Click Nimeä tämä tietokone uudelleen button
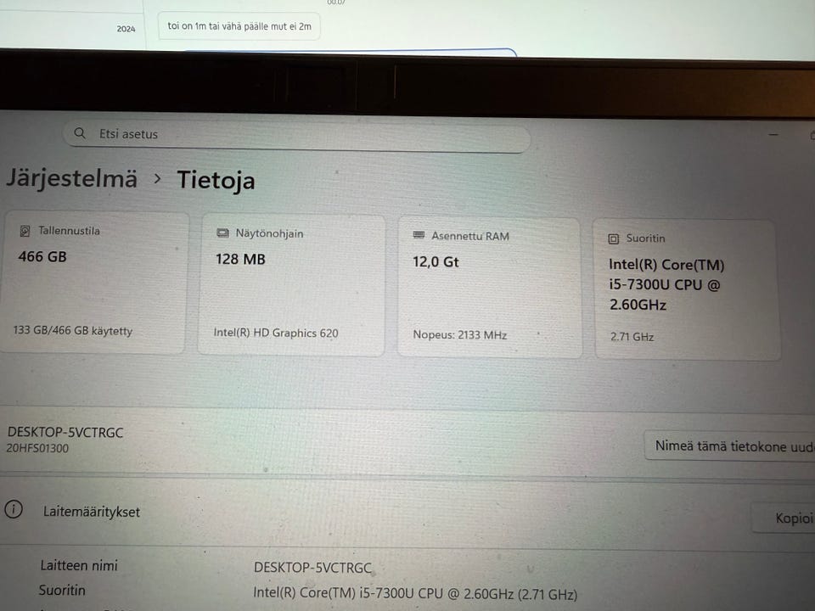The image size is (815, 611). click(x=729, y=446)
